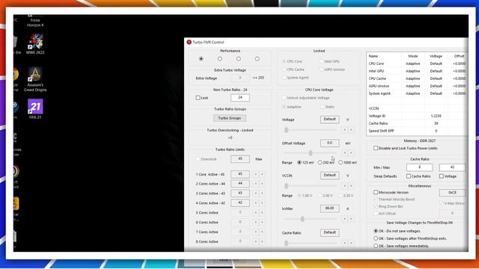Screen dimensions: 479x269
Task: Select the CPU Cache radio in Locked group
Action: tap(284, 69)
